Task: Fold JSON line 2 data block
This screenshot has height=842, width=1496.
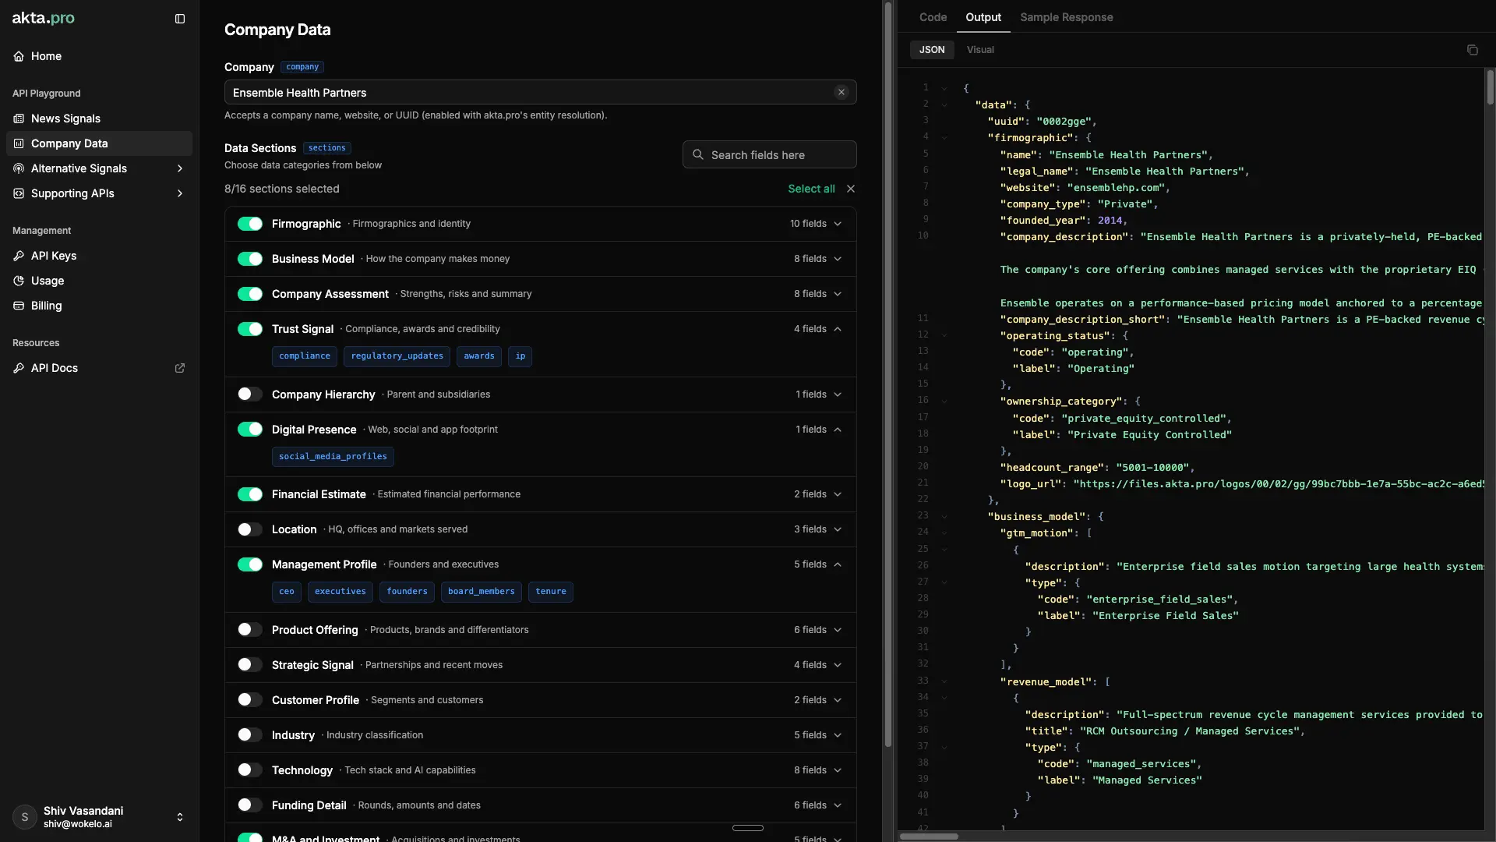Action: (944, 104)
